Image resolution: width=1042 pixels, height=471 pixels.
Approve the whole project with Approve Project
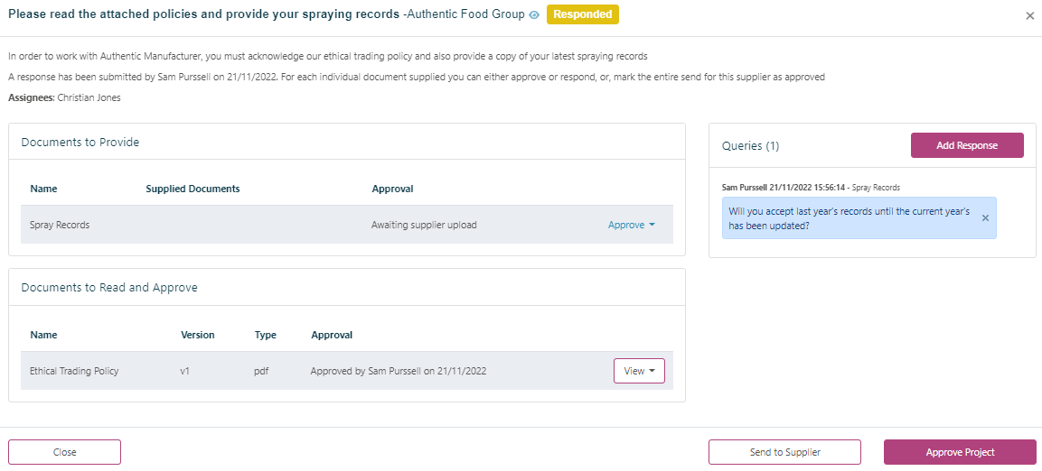[960, 452]
